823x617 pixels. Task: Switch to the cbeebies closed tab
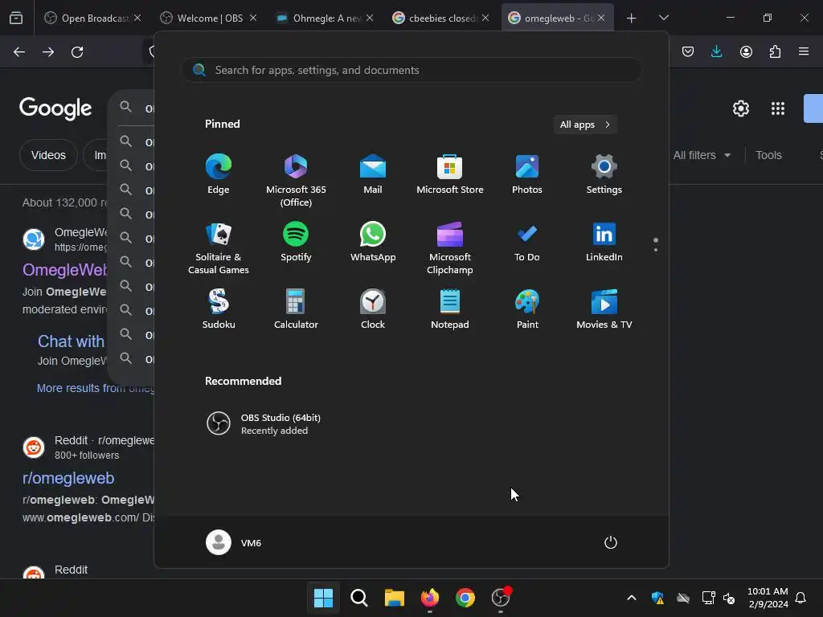click(441, 18)
